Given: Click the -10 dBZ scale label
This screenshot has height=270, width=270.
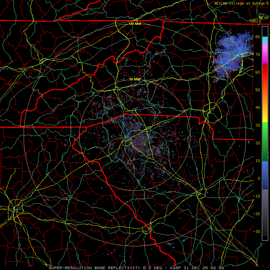Looking at the screenshot, I should point(256,196).
